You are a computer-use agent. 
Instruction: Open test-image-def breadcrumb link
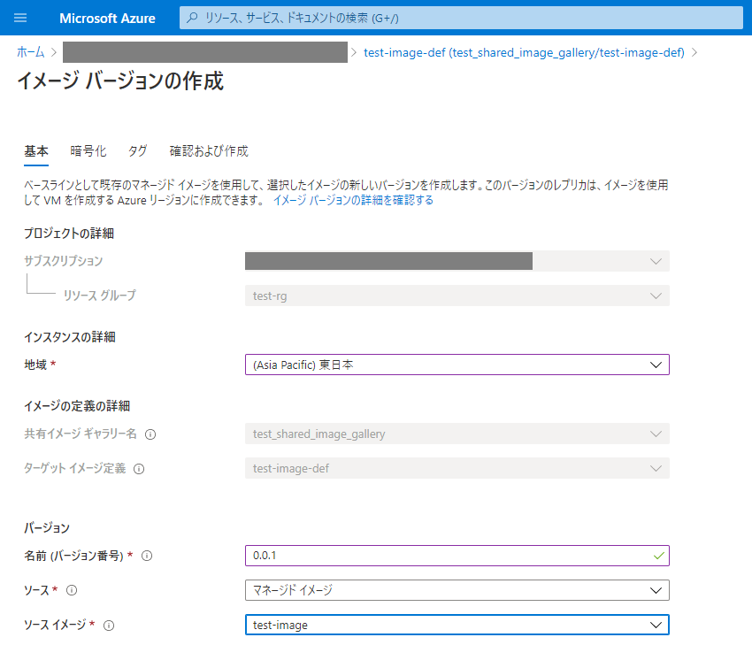(524, 52)
